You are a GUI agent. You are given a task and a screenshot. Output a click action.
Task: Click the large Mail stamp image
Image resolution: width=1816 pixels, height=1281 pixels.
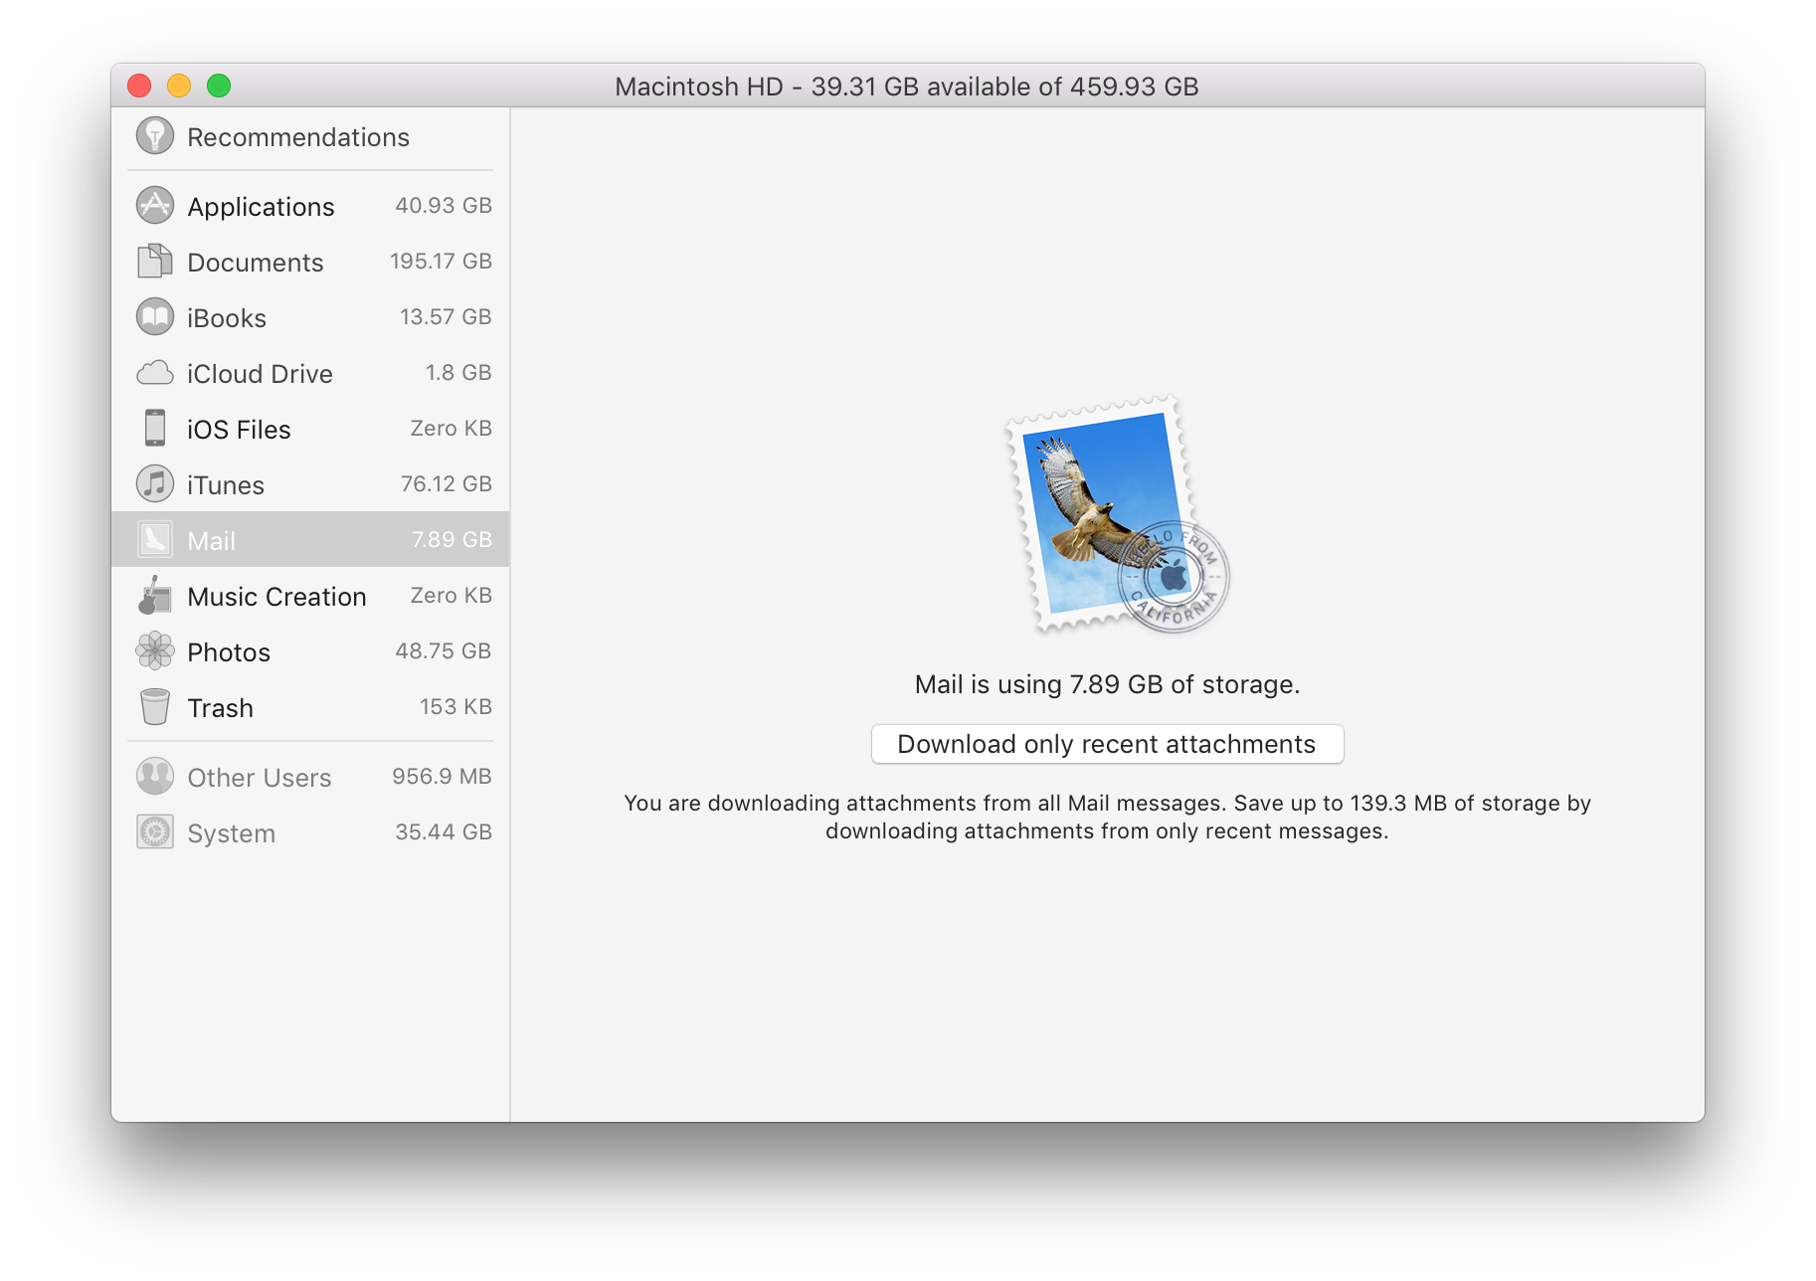coord(1117,515)
